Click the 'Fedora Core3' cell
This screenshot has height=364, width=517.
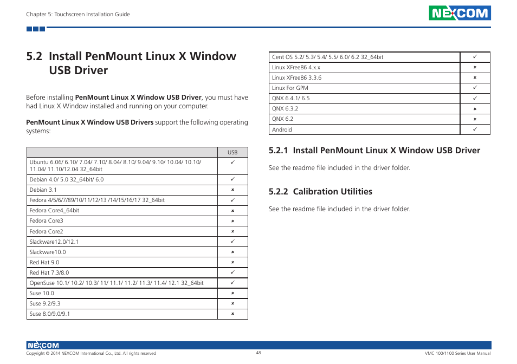122,221
